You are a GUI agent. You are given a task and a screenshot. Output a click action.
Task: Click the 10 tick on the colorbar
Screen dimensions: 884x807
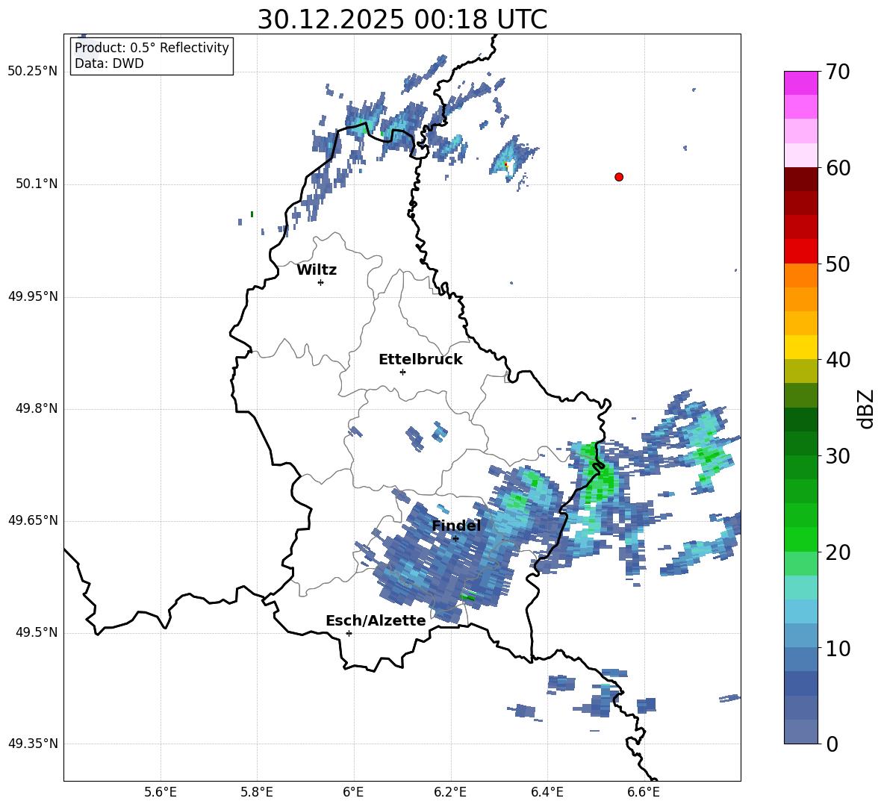pos(838,648)
